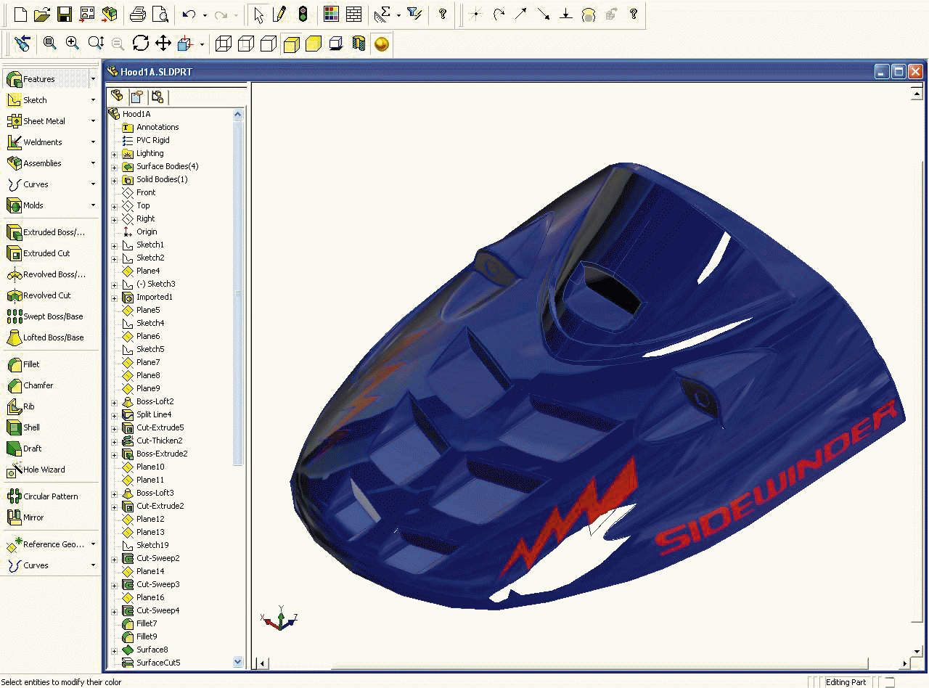Image resolution: width=929 pixels, height=688 pixels.
Task: Open the selection filter funnel icon
Action: (x=414, y=14)
